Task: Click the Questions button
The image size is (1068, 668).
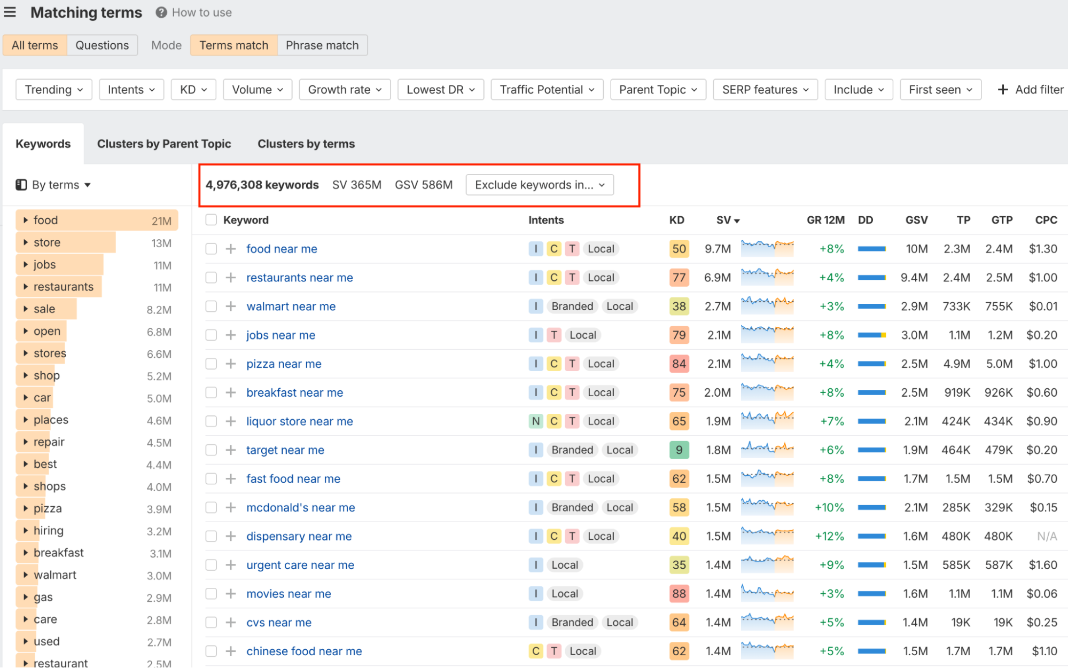Action: tap(102, 45)
